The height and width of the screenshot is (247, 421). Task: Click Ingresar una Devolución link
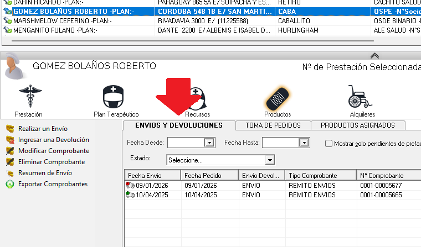click(x=53, y=140)
